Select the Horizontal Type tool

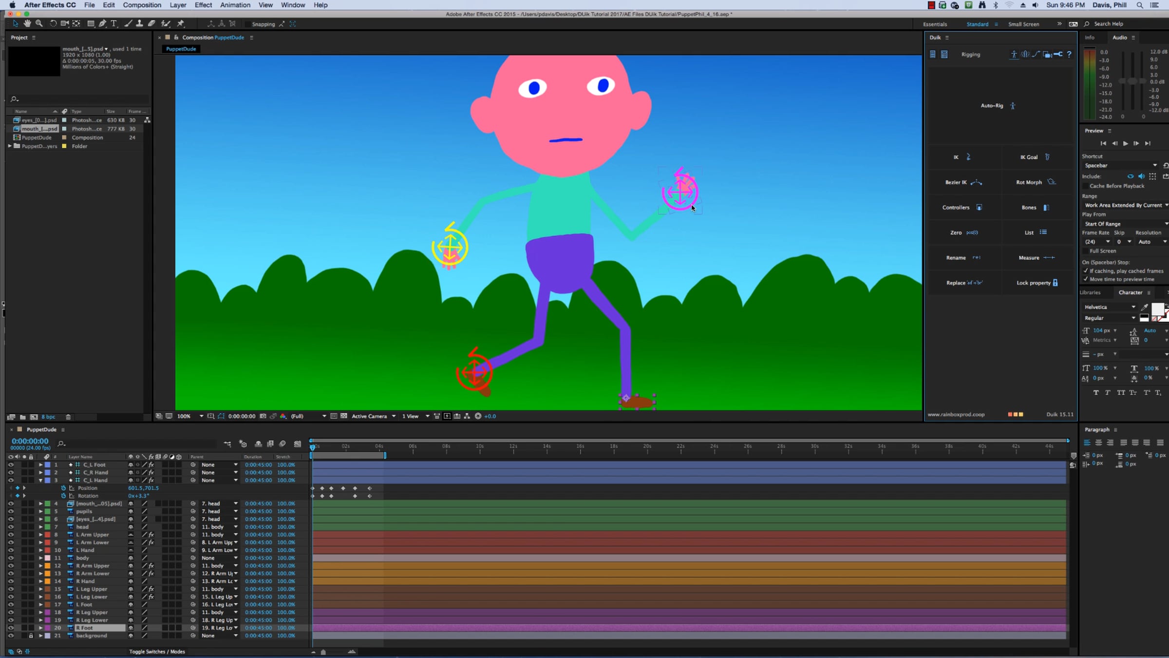point(114,23)
